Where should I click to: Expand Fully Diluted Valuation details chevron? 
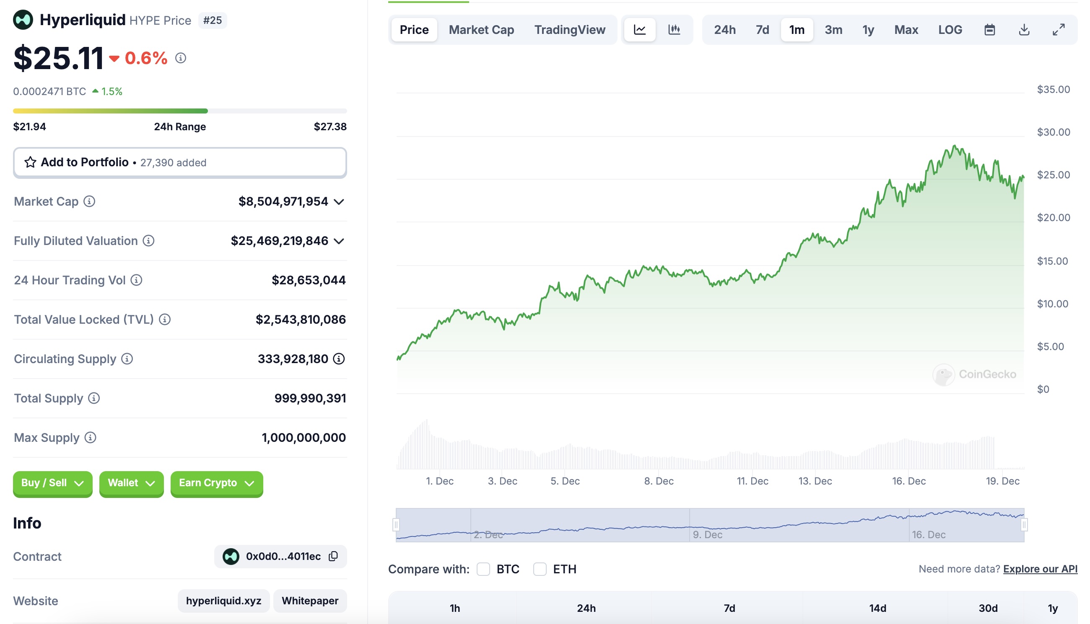click(339, 241)
